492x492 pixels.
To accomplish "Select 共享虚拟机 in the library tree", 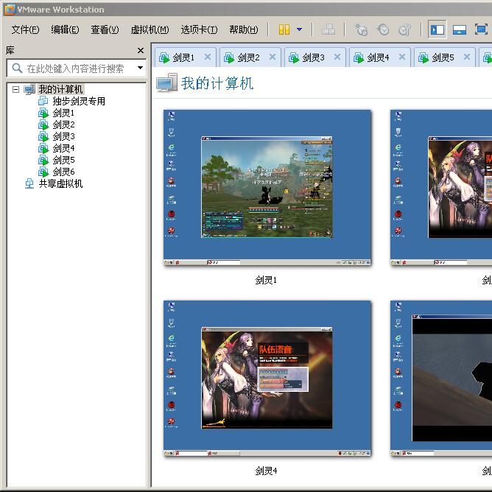I will point(60,183).
